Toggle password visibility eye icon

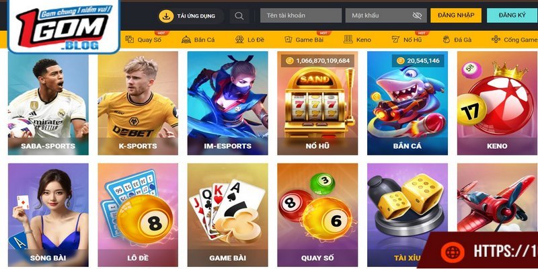point(417,15)
